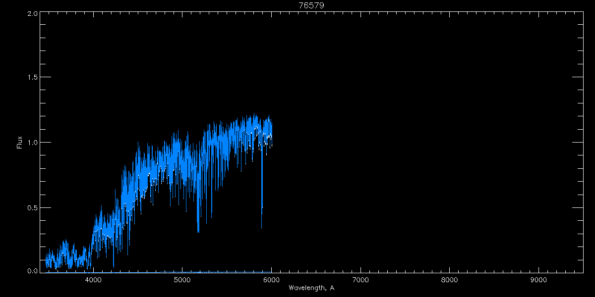Viewport: 595px width, 297px height.
Task: Click the Flux y-axis label
Action: [x=20, y=143]
